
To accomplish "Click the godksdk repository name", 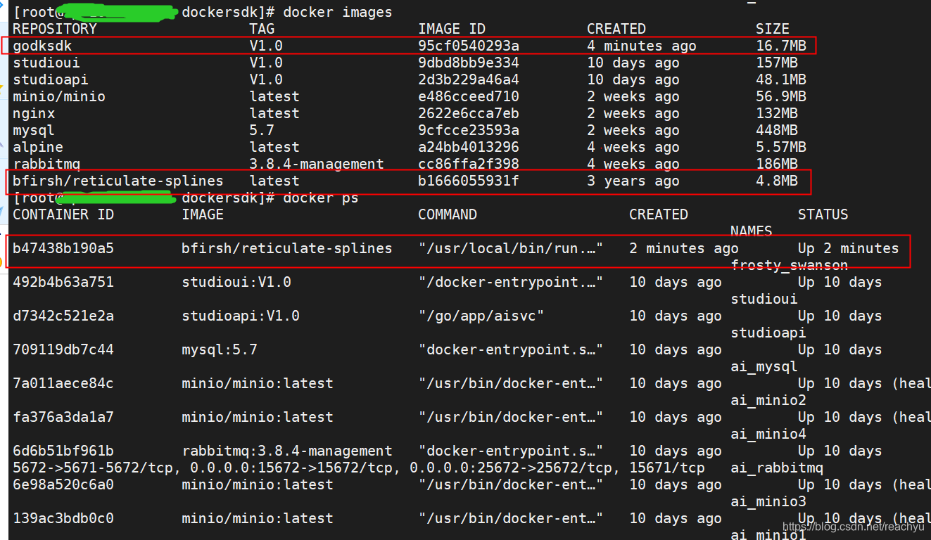I will (42, 46).
